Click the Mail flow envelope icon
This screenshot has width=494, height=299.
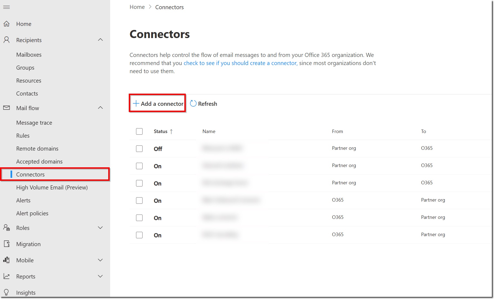tap(6, 108)
